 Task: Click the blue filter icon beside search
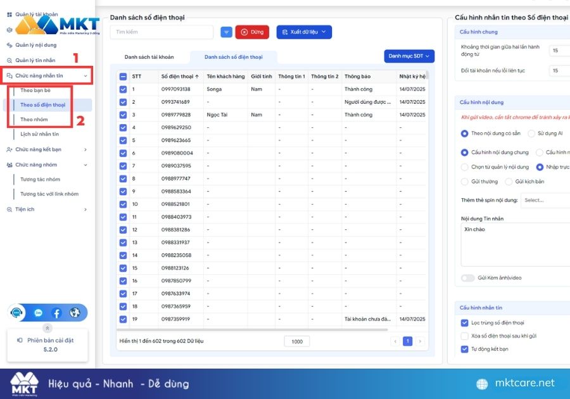[226, 32]
